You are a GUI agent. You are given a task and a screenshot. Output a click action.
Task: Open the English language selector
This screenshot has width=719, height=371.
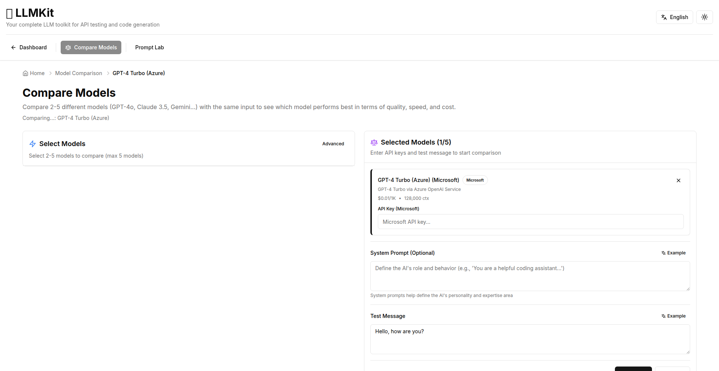click(x=674, y=17)
